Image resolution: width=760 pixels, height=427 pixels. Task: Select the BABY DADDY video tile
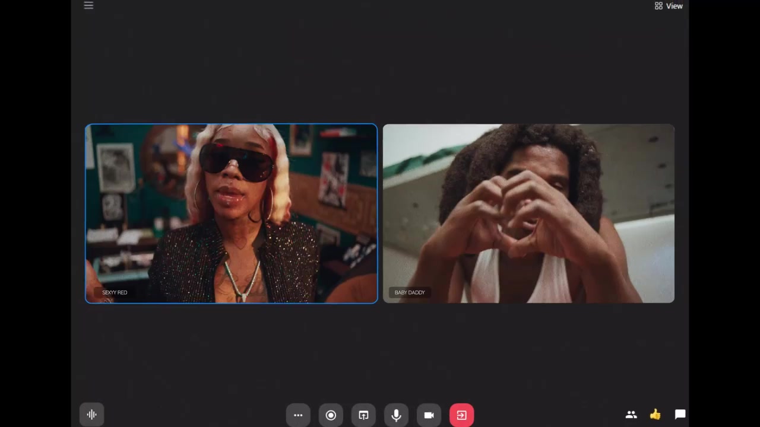pos(528,213)
